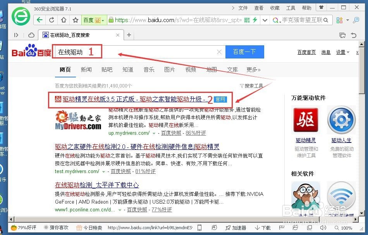This screenshot has width=368, height=235.
Task: Expand address bar history dropdown arrow
Action: [265, 20]
